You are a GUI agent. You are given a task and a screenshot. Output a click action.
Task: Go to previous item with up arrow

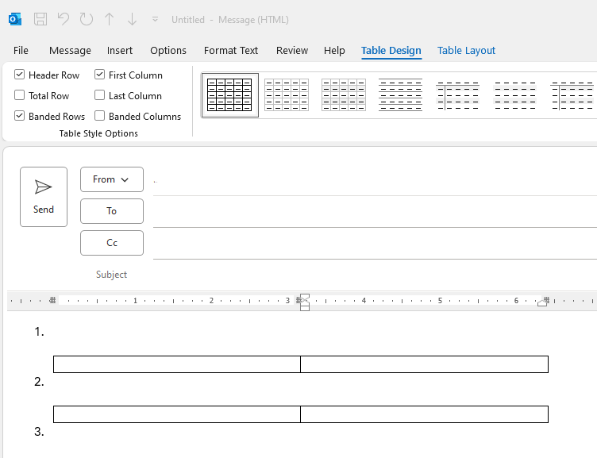pyautogui.click(x=110, y=19)
